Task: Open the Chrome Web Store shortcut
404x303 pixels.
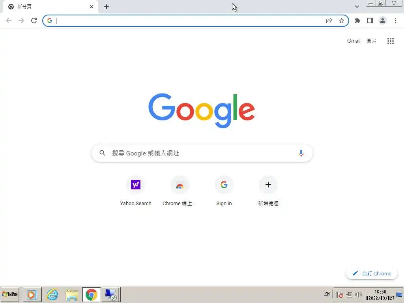Action: click(x=180, y=191)
